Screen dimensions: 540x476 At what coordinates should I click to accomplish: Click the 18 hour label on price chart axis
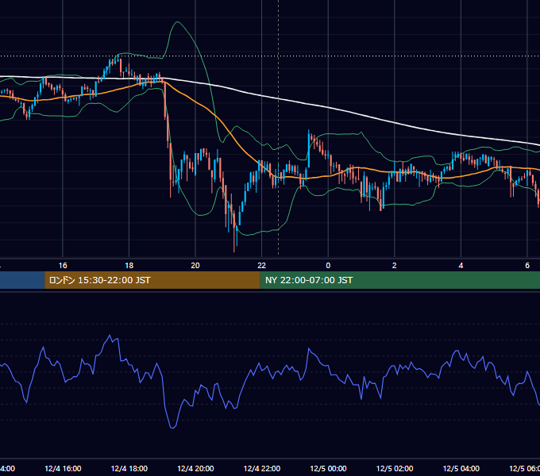click(x=129, y=266)
